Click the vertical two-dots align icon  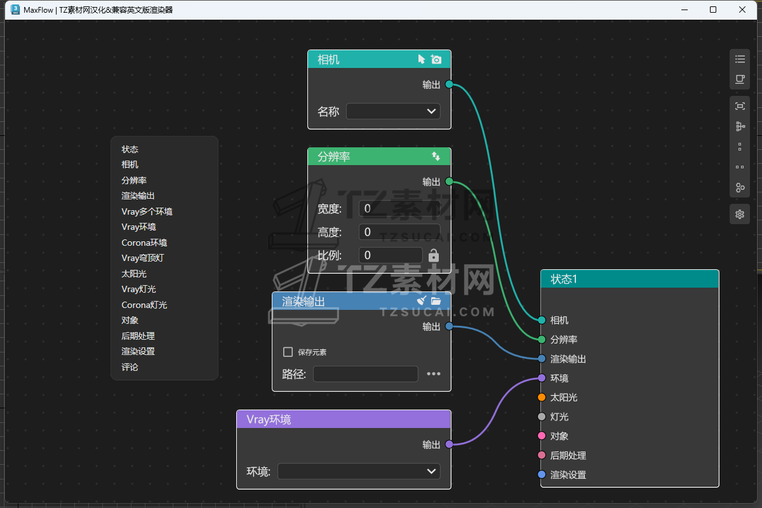click(740, 147)
